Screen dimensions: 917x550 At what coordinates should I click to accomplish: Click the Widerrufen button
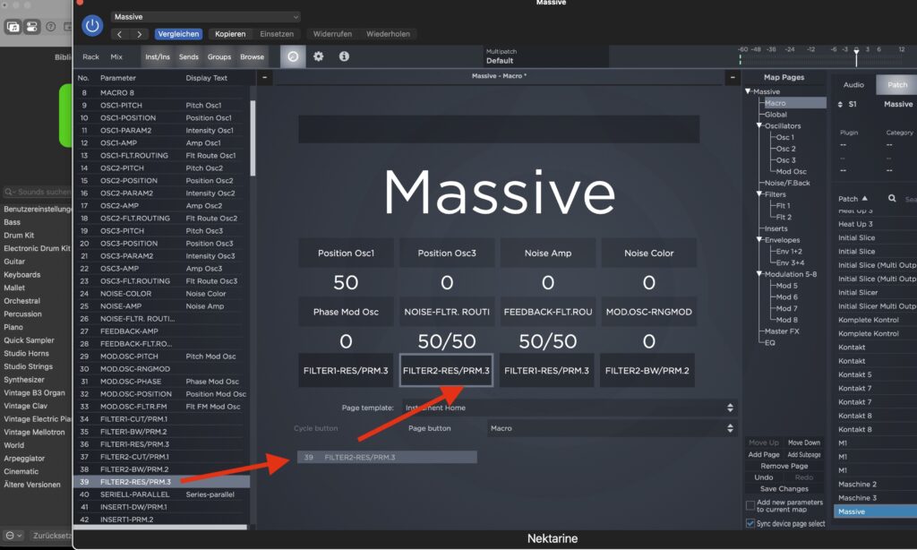coord(332,34)
